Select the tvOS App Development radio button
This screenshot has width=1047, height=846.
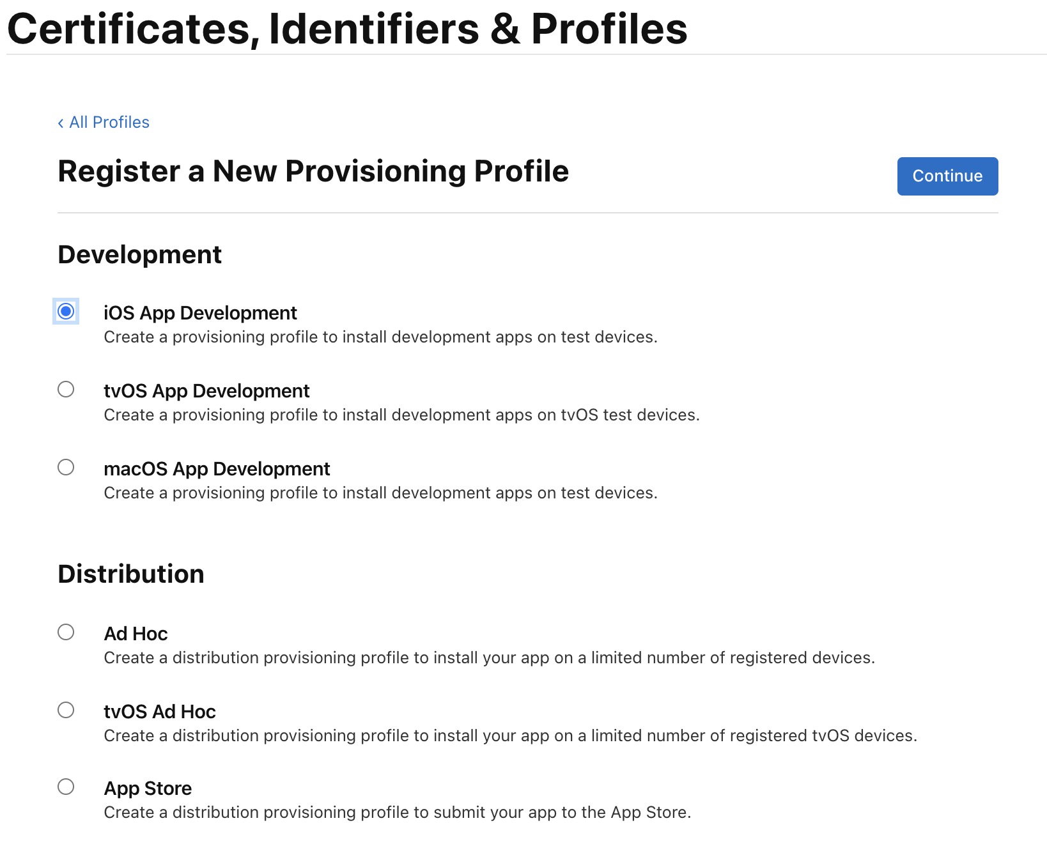click(66, 389)
